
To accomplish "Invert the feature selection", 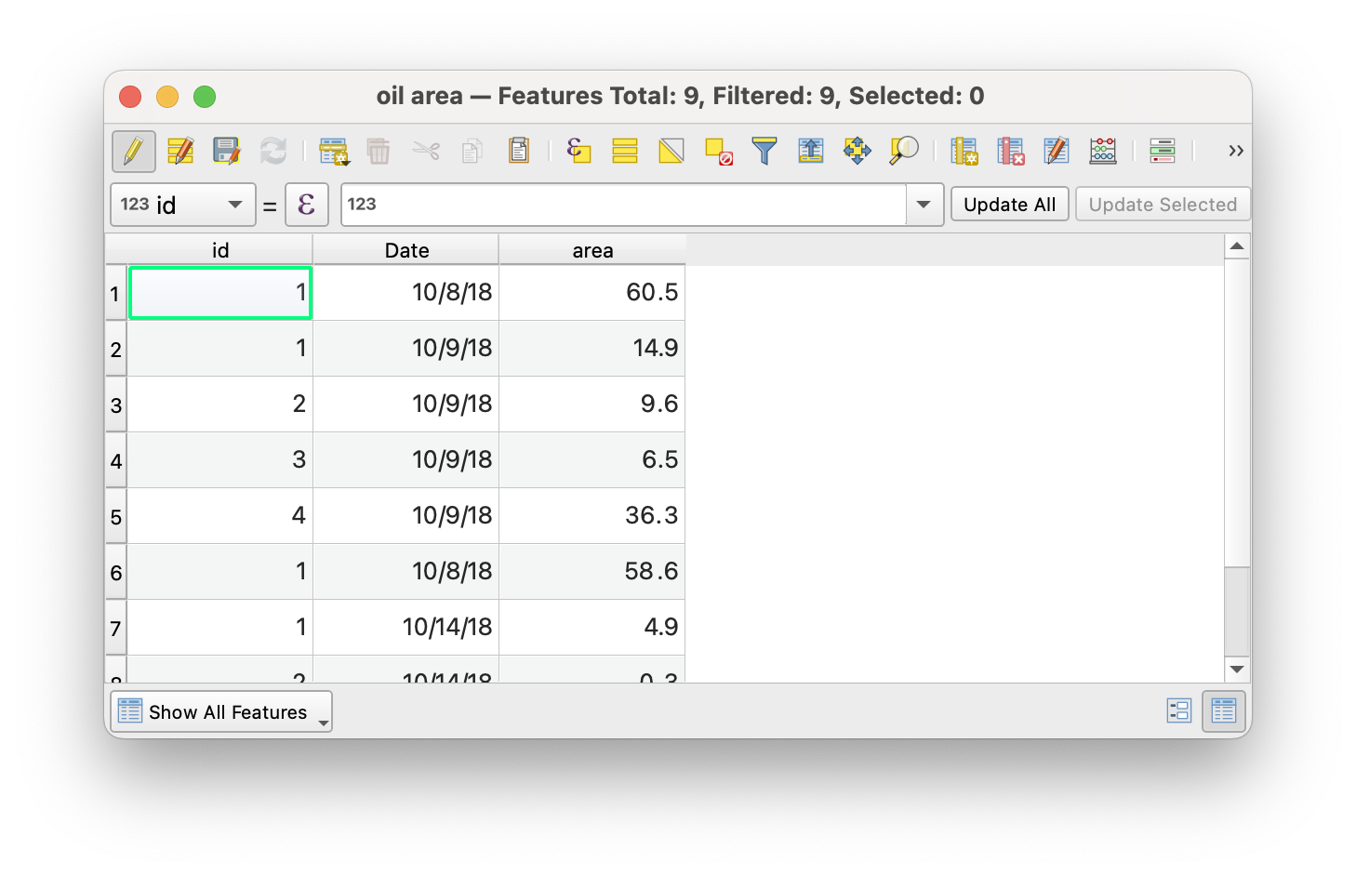I will coord(671,151).
